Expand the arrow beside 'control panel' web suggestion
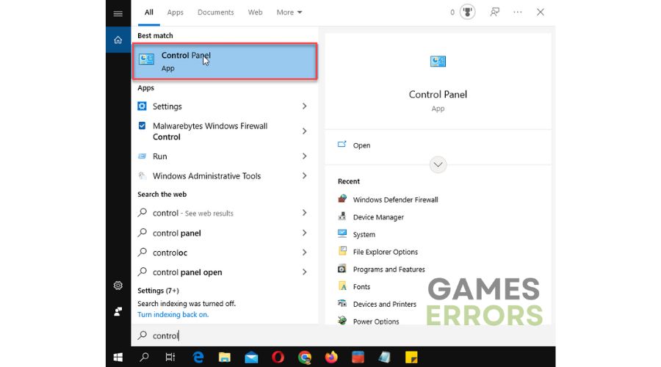The width and height of the screenshot is (661, 367). click(x=304, y=233)
